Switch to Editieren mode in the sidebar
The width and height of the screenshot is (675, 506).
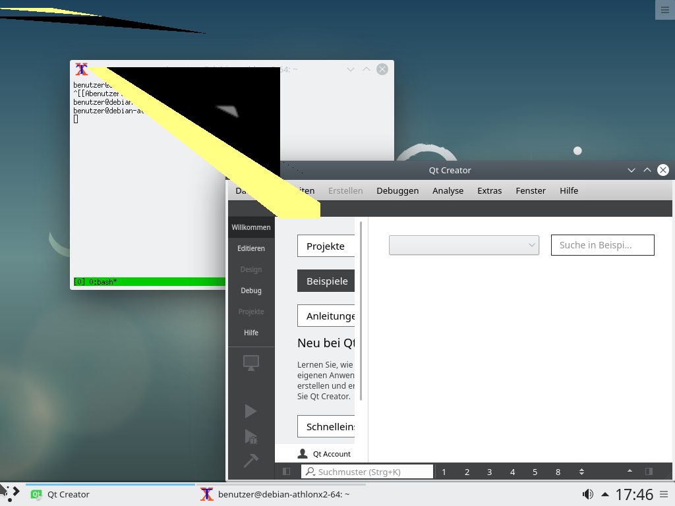pyautogui.click(x=251, y=248)
